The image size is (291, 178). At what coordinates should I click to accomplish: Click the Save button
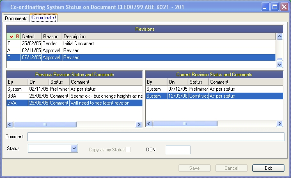(195, 168)
